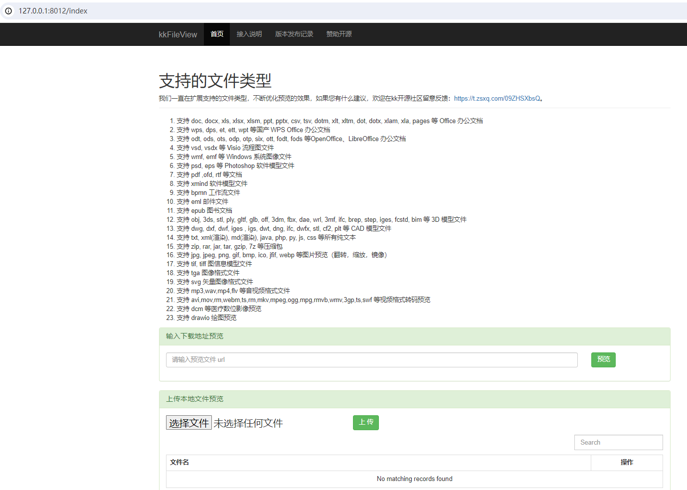Open the 接入说明 navigation tab
This screenshot has width=687, height=490.
249,34
